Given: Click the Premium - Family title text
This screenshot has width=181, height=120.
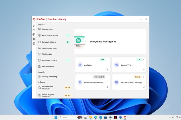Looking at the screenshot, I should [x=57, y=19].
